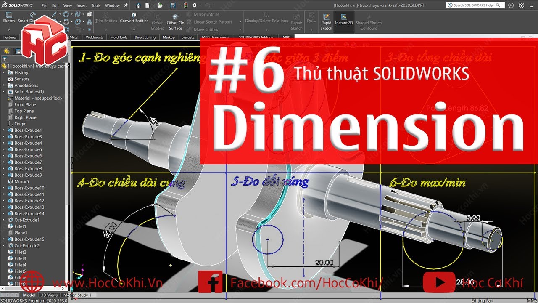Click the Sketch tool icon
The image size is (538, 303).
[x=9, y=14]
